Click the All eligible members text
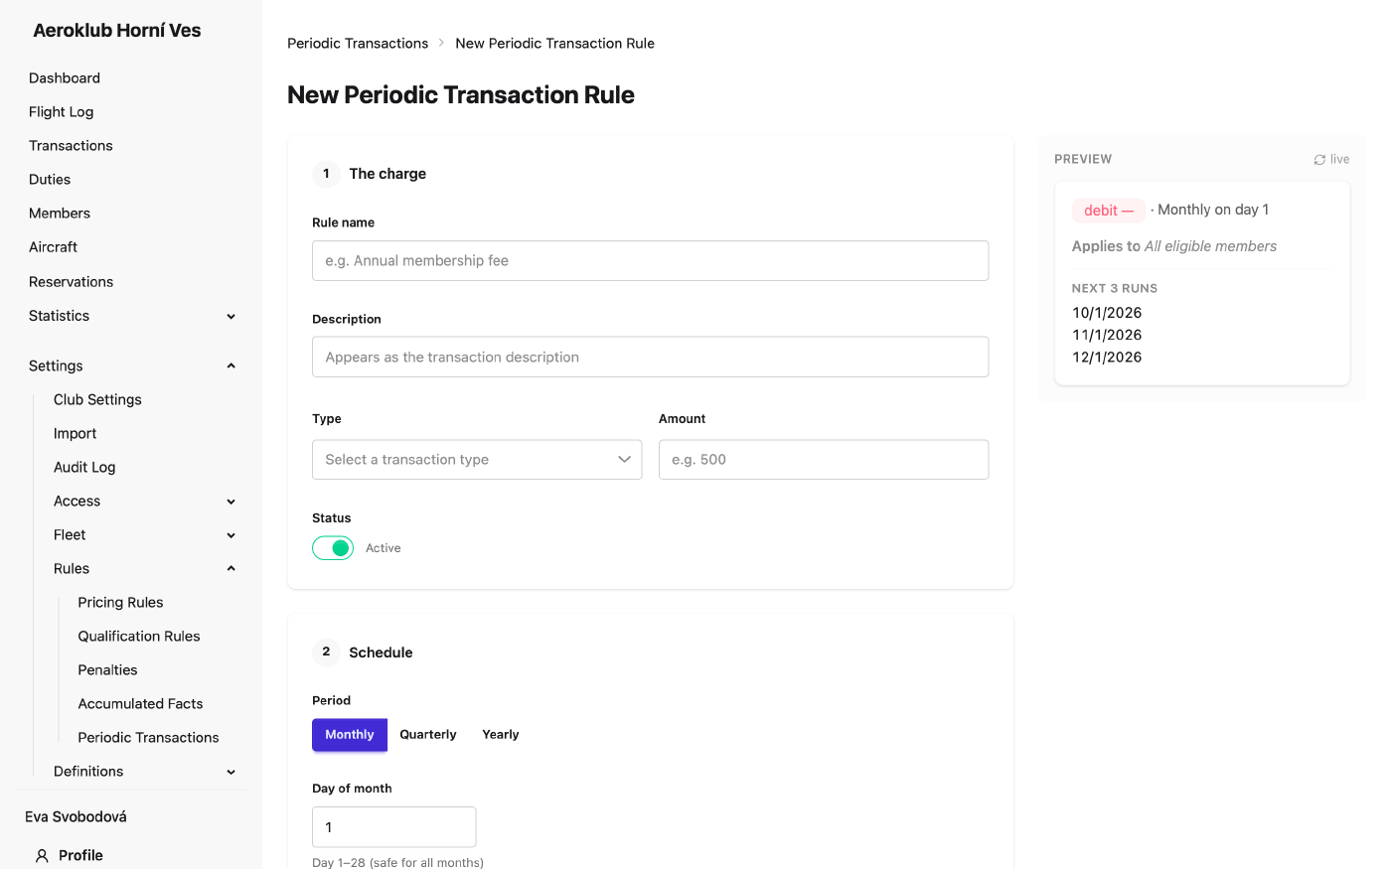 pos(1210,246)
